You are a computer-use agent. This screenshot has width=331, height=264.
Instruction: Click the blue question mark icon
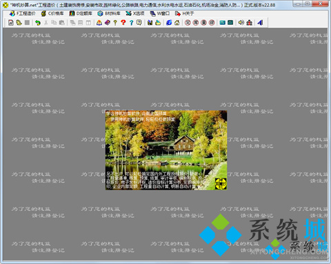pos(131,23)
